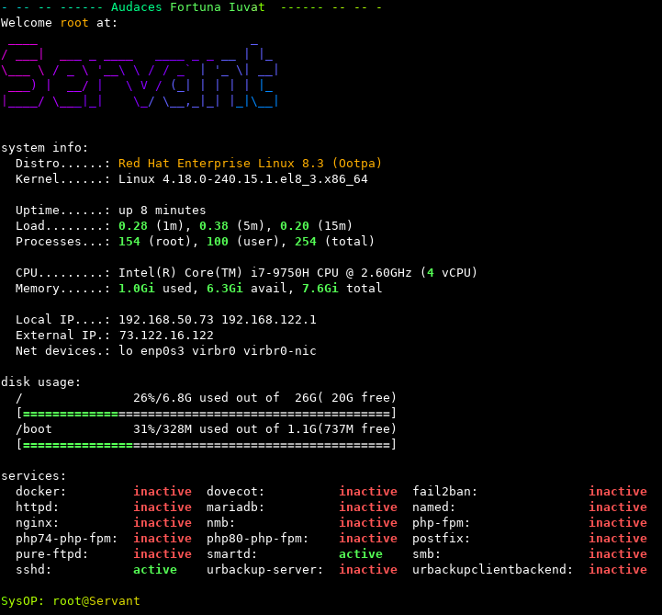Viewport: 662px width, 615px height.
Task: Click the local IP 192.168.50.73
Action: [166, 320]
